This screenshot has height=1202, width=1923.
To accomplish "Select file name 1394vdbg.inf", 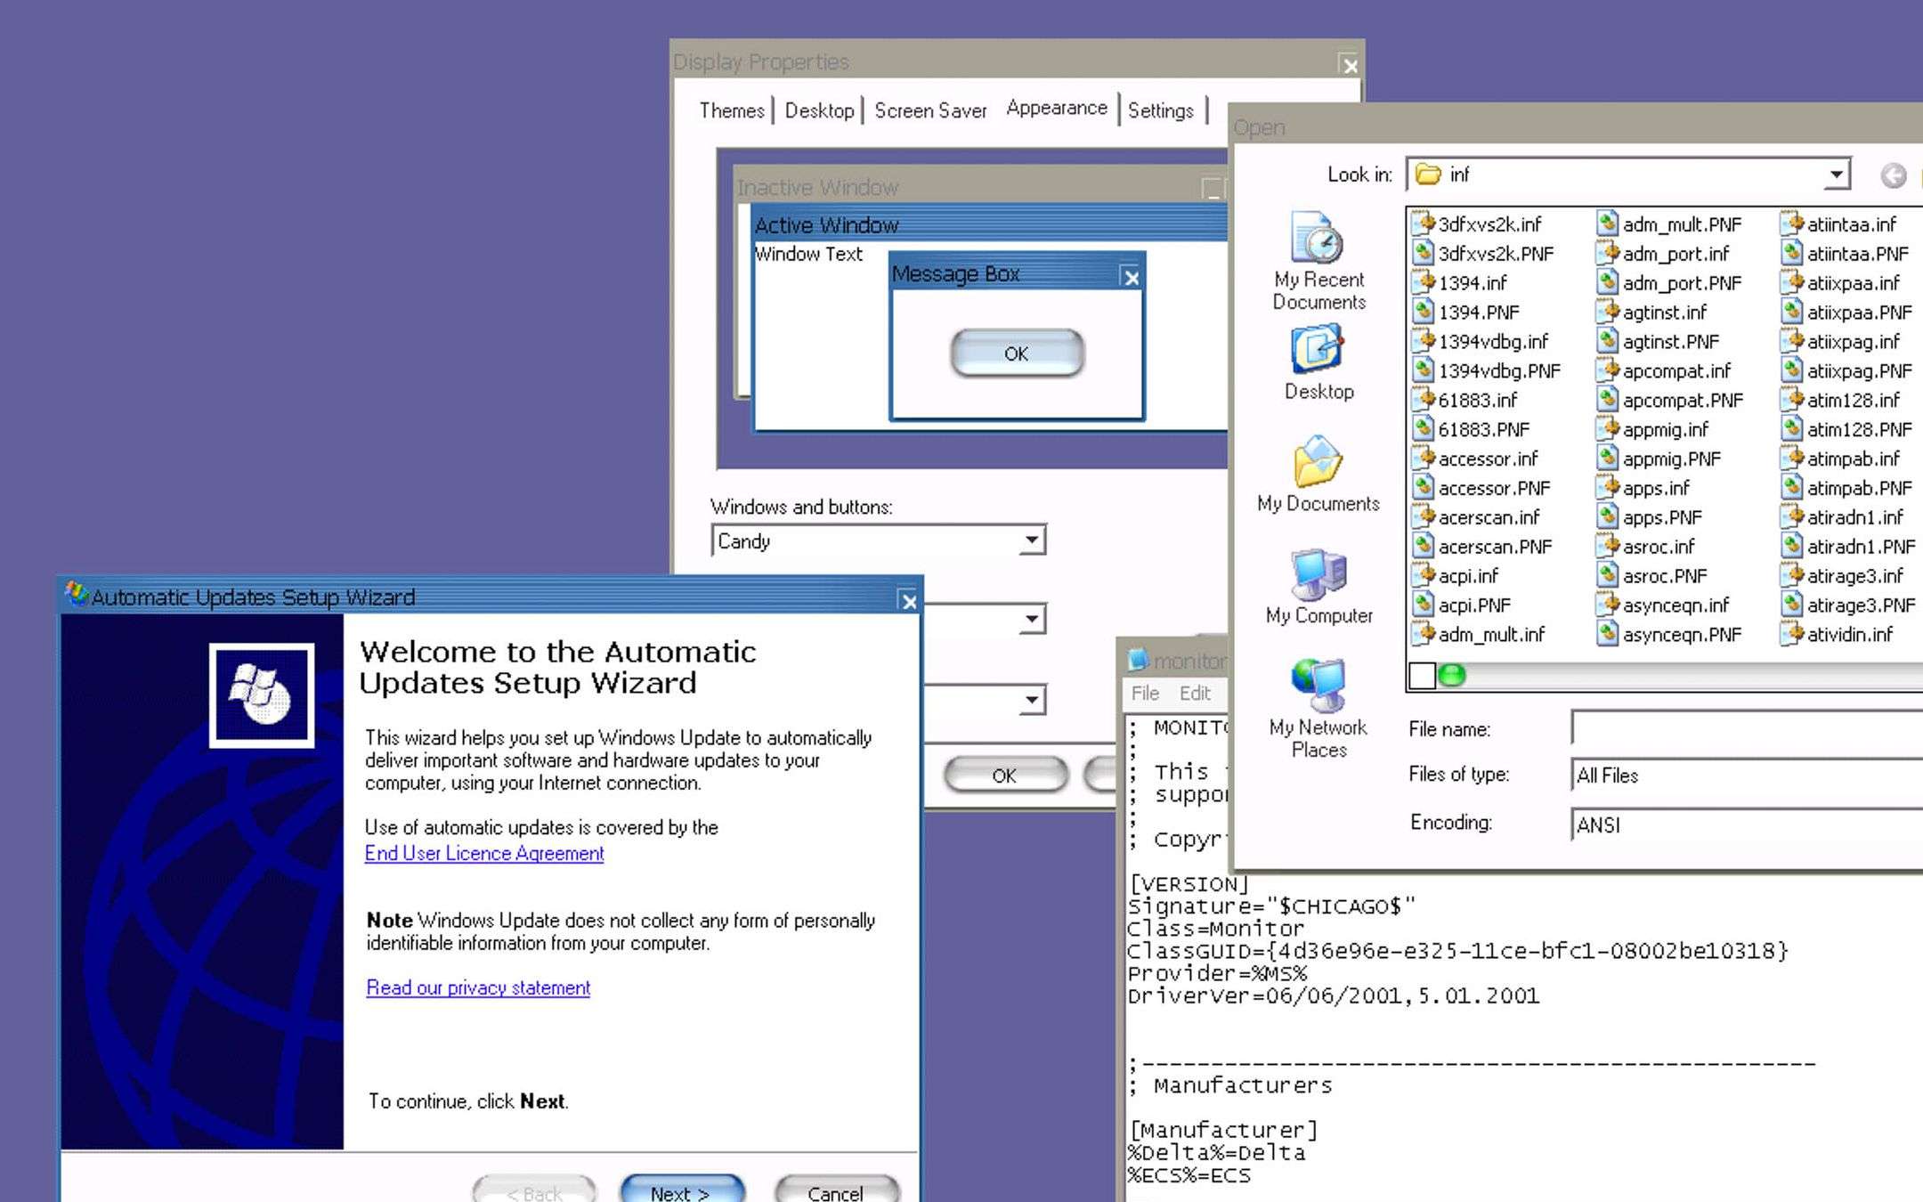I will click(1493, 341).
